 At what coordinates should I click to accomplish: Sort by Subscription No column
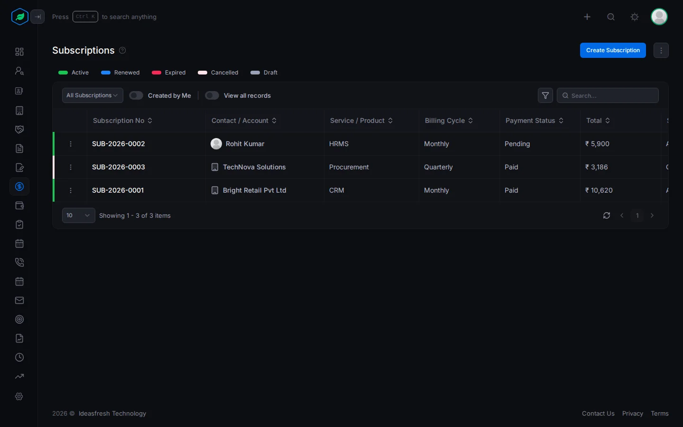122,121
